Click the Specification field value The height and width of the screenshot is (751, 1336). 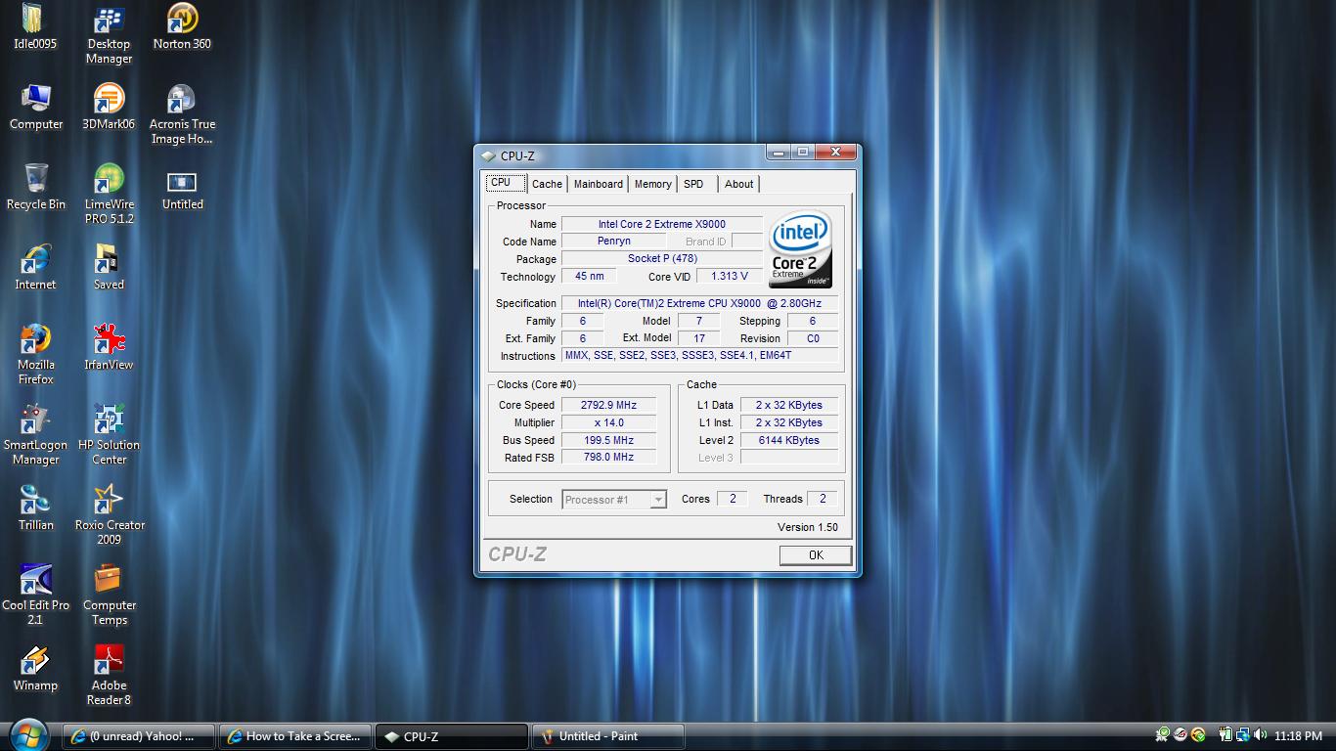tap(699, 303)
